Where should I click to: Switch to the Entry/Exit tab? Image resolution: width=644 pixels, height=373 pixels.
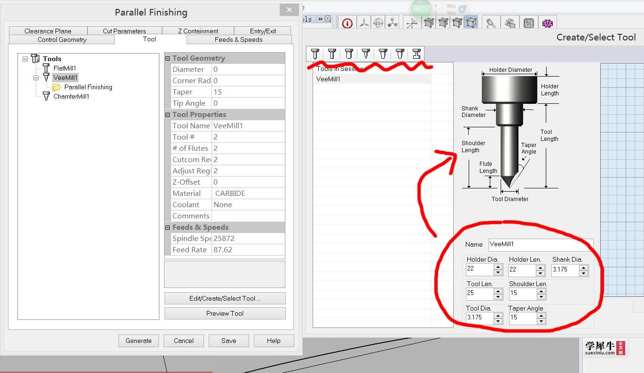[263, 31]
